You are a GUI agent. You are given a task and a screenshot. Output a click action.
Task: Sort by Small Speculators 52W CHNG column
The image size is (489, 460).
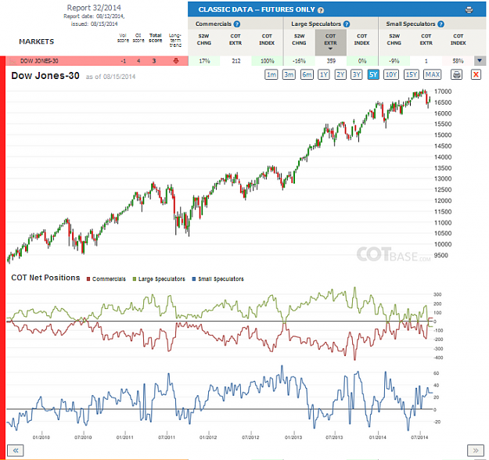click(x=394, y=40)
